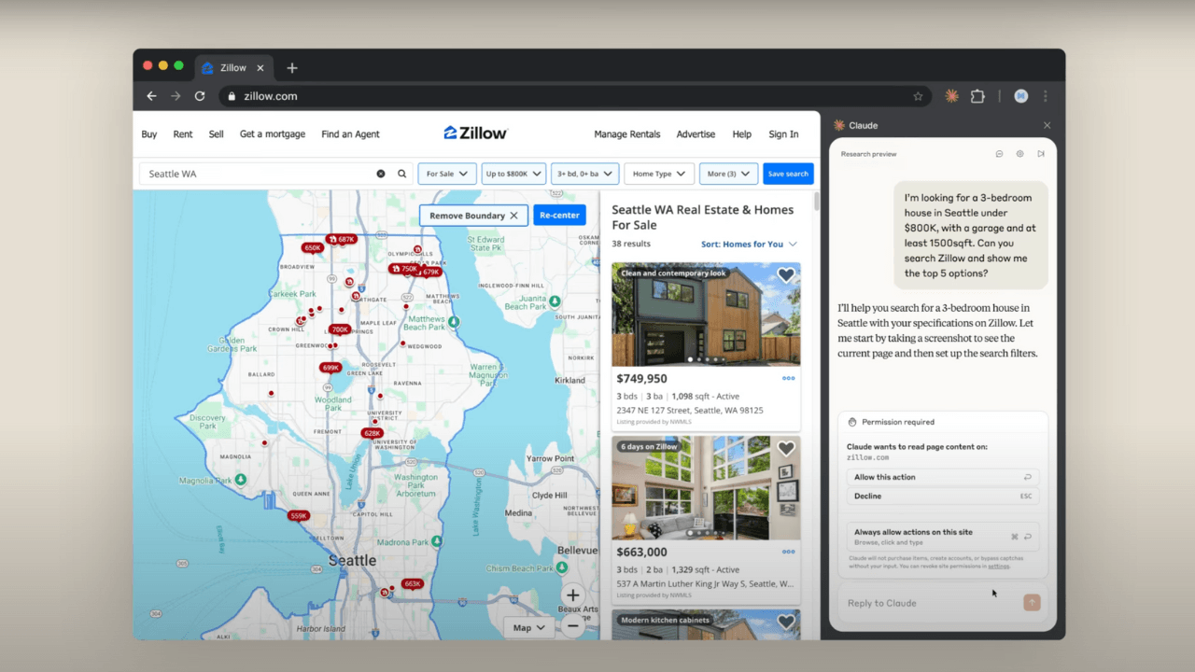Expand the For Sale filter dropdown

click(446, 174)
